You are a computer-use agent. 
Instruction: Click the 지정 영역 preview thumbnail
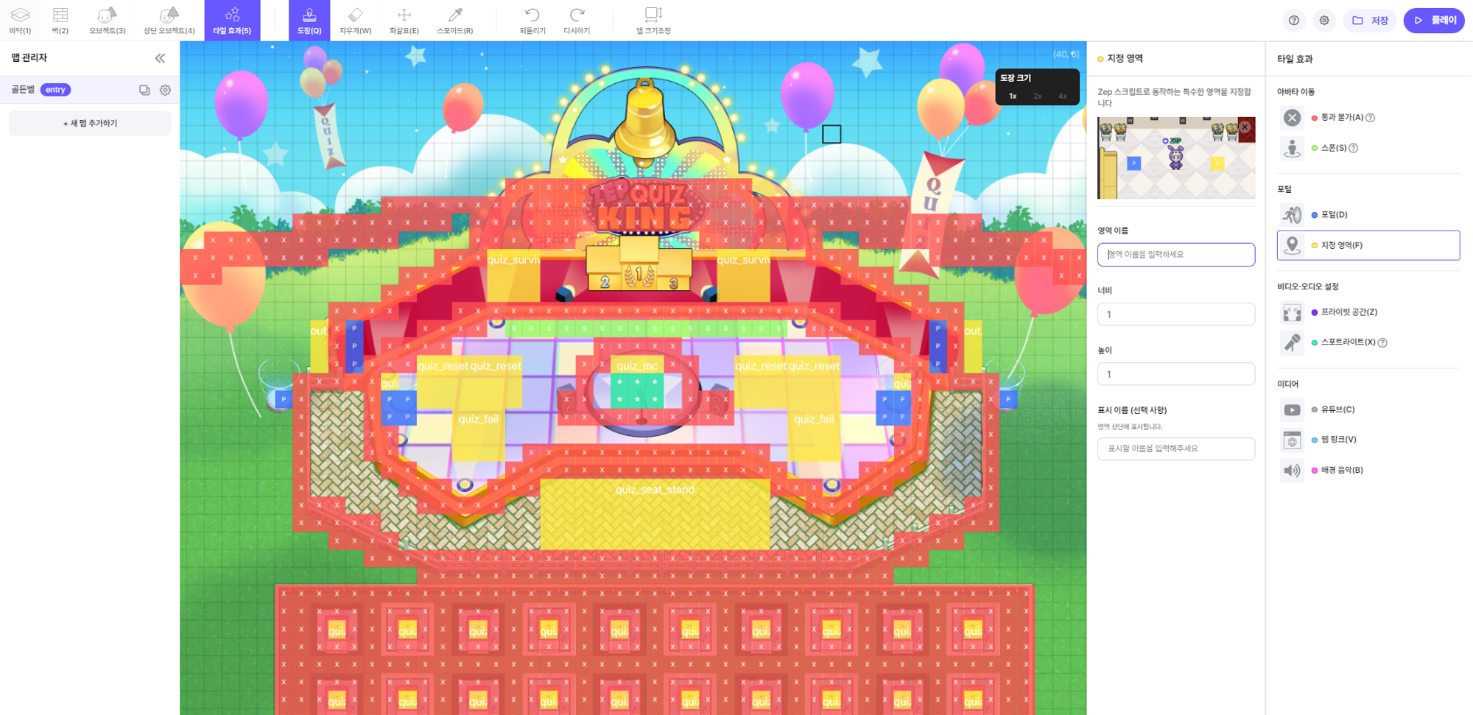click(1176, 158)
